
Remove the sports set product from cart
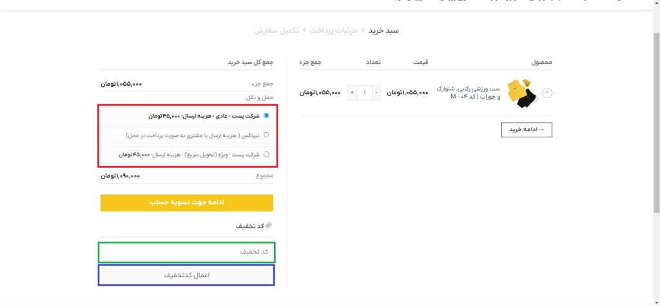[x=547, y=93]
